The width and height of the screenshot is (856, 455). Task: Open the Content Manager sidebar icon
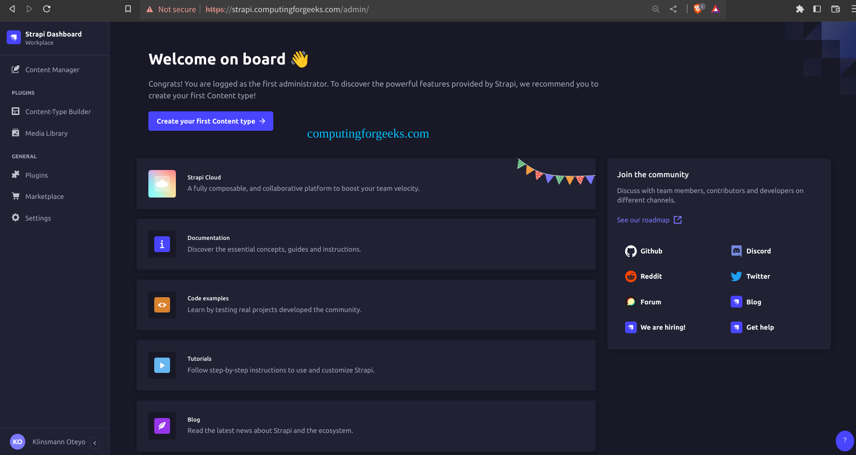(x=16, y=69)
